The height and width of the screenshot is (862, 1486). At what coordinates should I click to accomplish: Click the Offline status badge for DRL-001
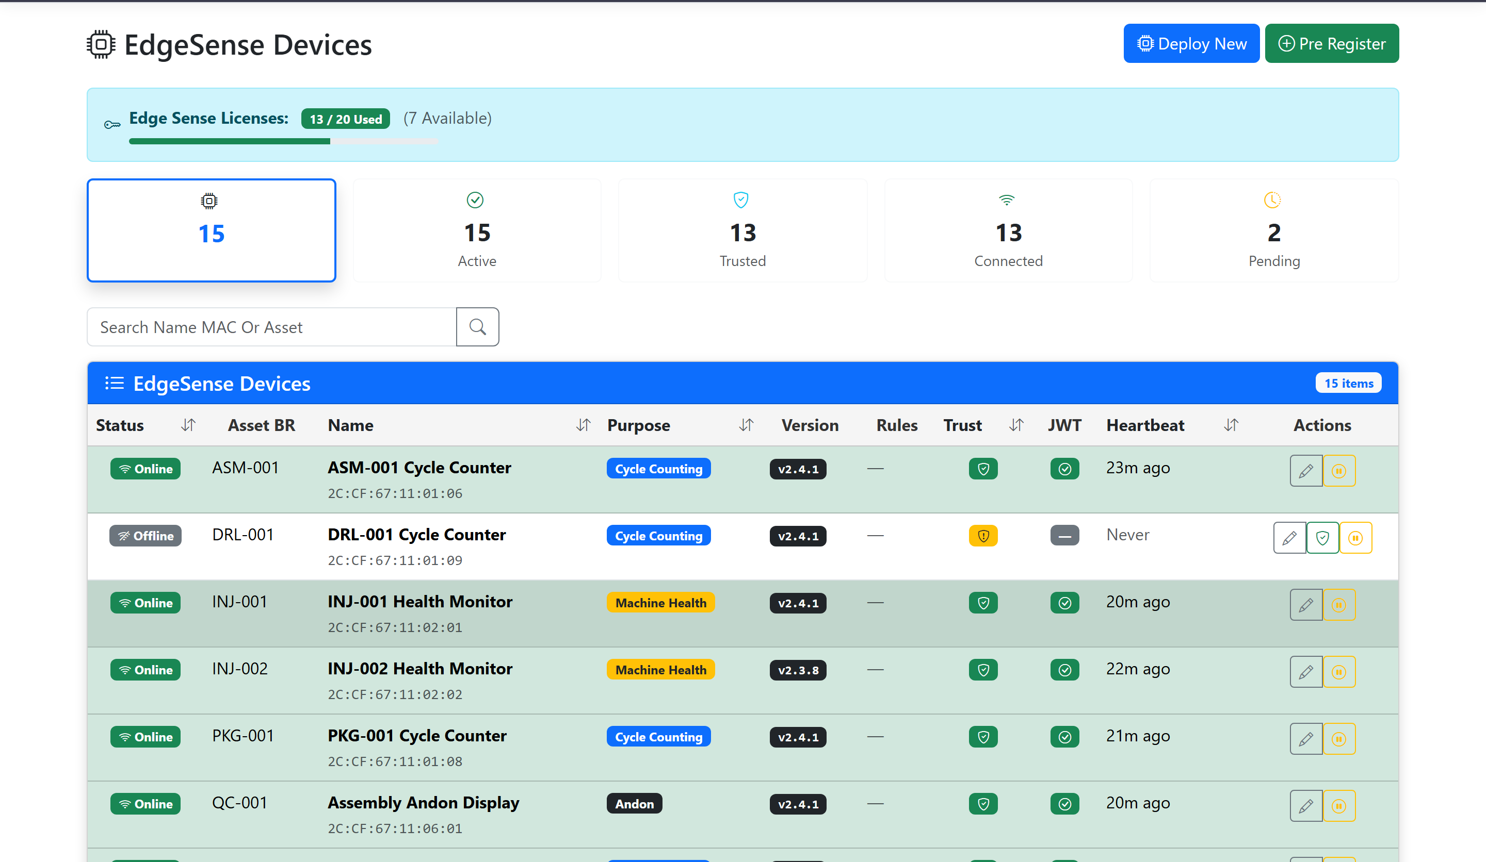pyautogui.click(x=145, y=536)
